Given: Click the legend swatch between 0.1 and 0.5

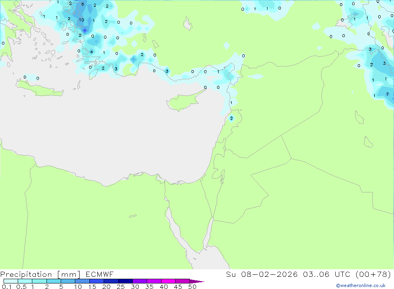Looking at the screenshot, I should [11, 281].
